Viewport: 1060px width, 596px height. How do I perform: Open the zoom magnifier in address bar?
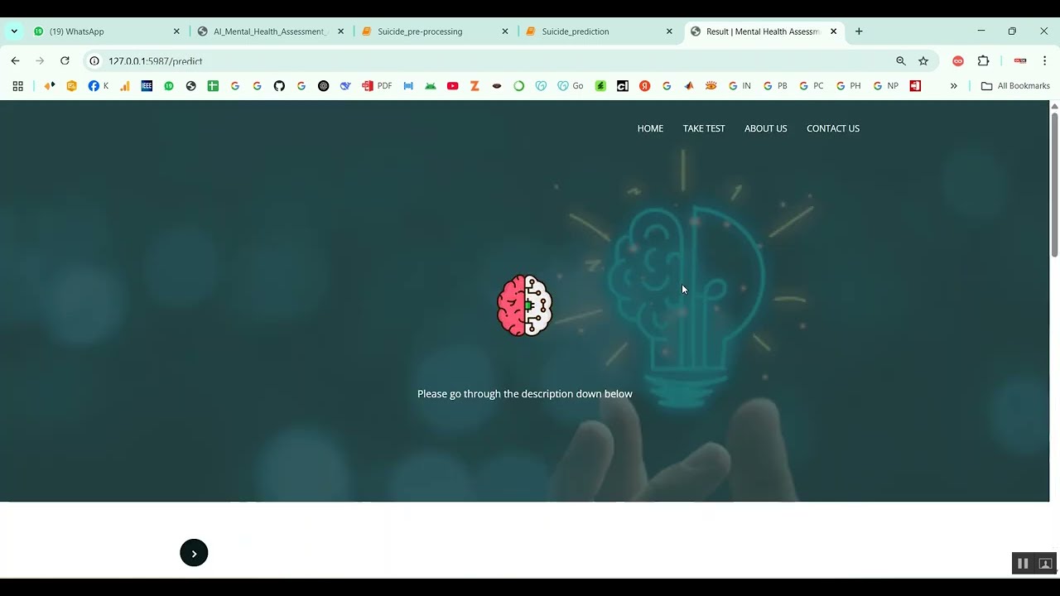coord(901,61)
